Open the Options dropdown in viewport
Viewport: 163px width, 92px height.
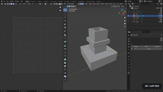coord(123,6)
